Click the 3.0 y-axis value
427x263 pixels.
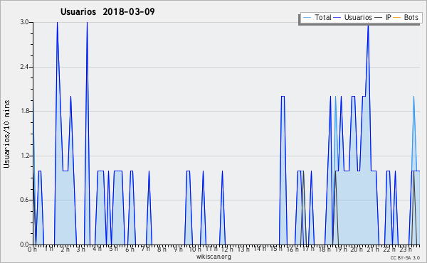[25, 22]
